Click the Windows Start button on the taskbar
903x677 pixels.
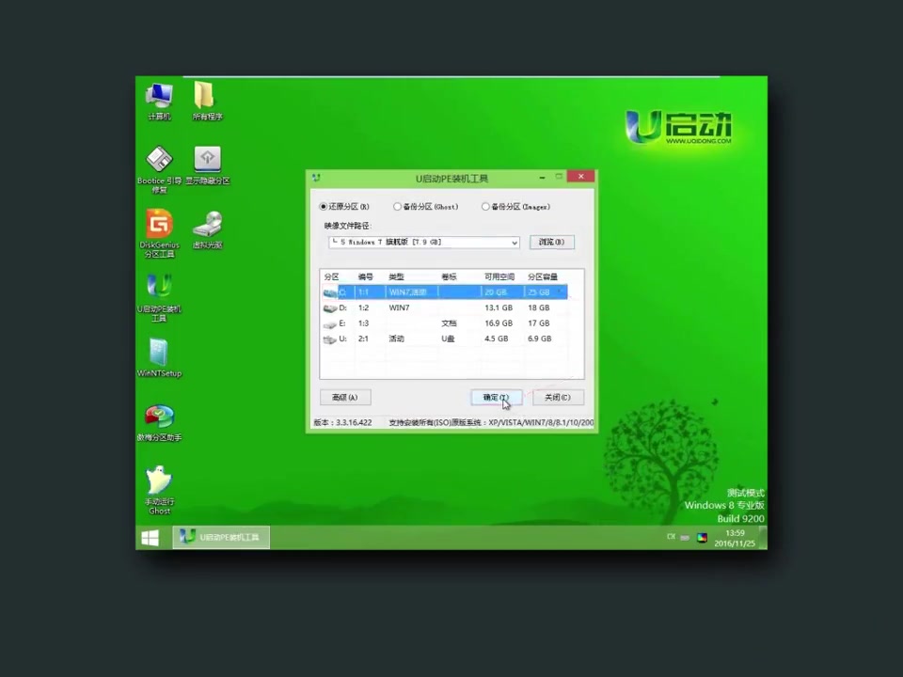[x=150, y=537]
